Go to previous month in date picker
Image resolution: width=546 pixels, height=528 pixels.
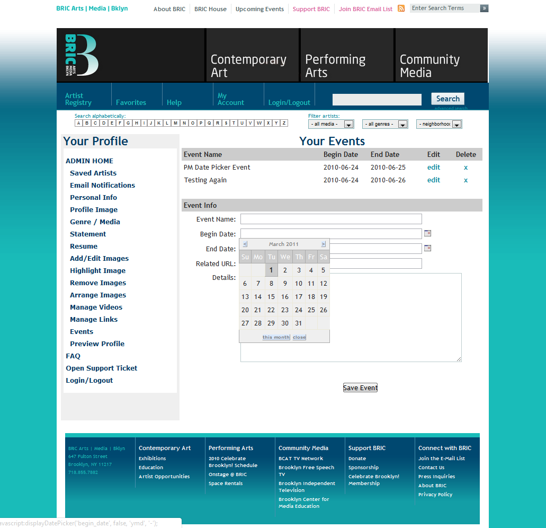pyautogui.click(x=245, y=244)
